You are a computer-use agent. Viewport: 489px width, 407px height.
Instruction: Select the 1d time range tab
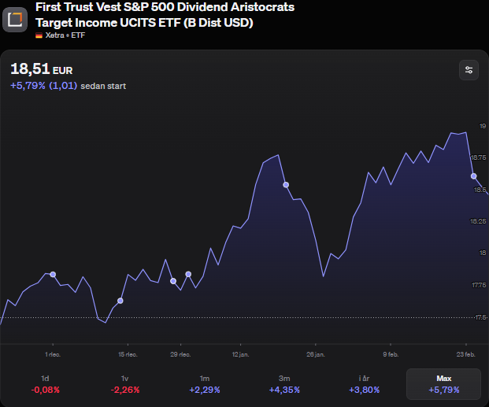(45, 384)
